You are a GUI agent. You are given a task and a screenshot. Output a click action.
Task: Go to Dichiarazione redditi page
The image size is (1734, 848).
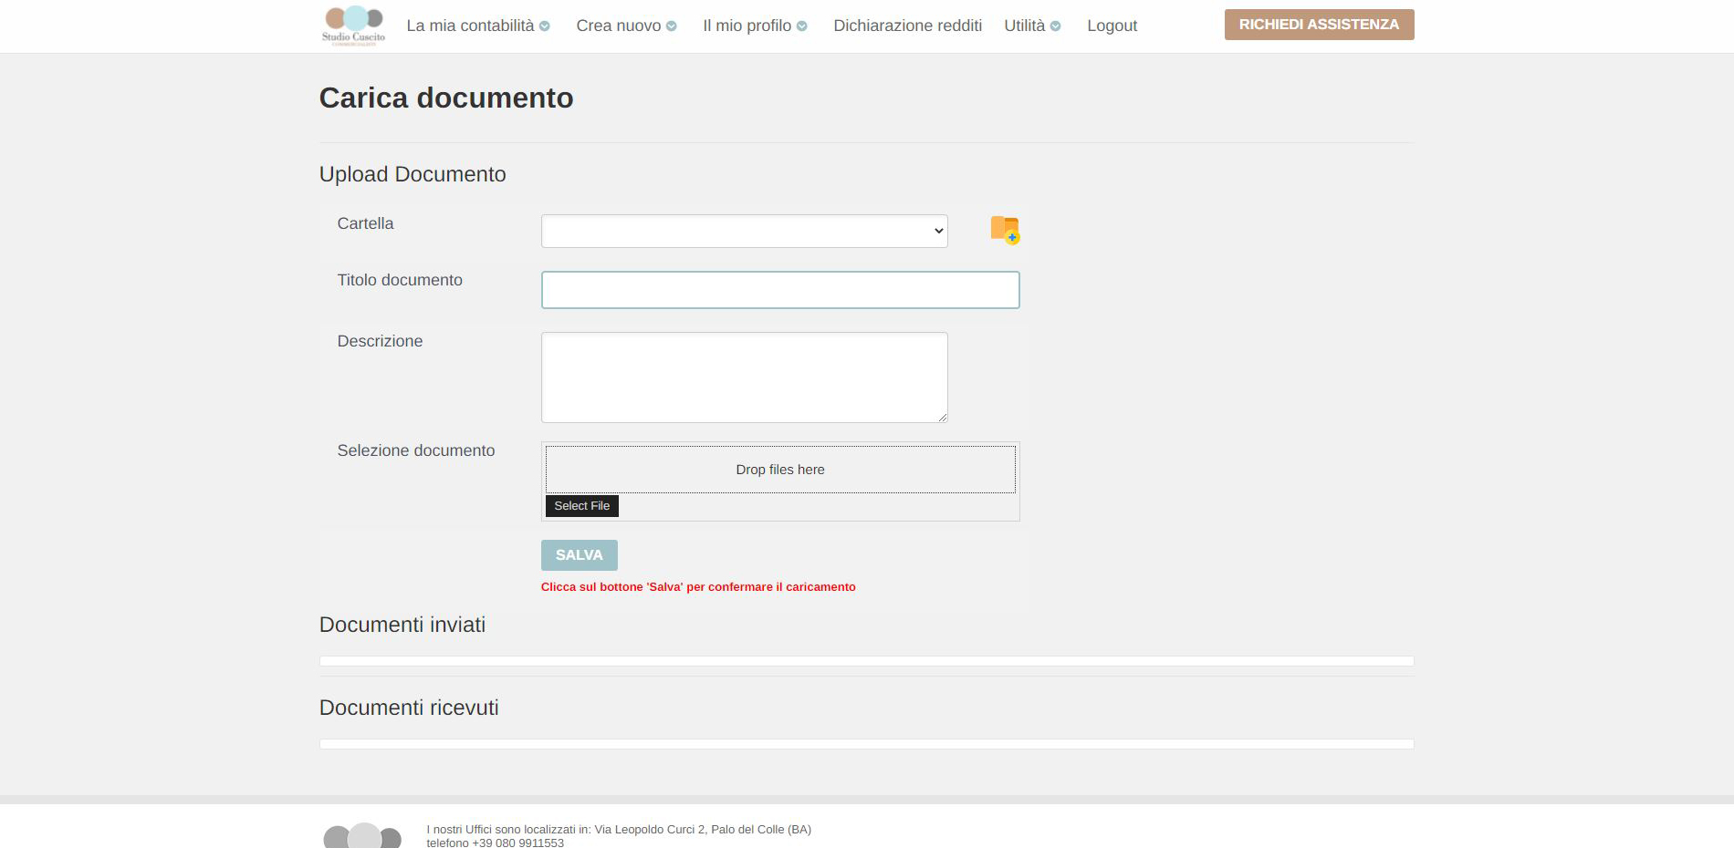coord(907,26)
